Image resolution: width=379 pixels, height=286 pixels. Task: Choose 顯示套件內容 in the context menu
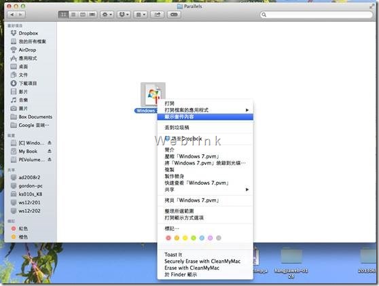(x=205, y=117)
